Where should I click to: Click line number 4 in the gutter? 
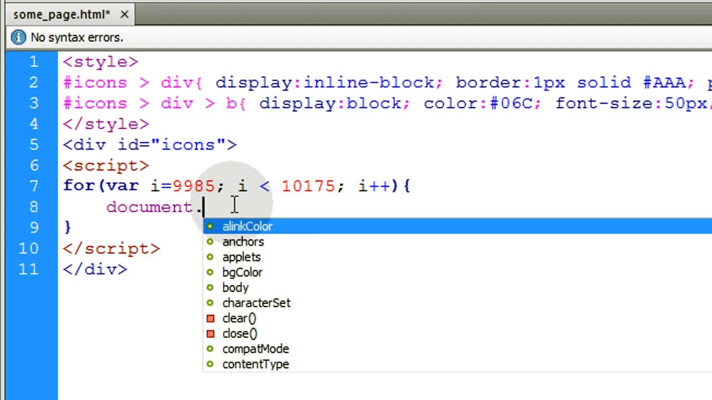[x=34, y=124]
